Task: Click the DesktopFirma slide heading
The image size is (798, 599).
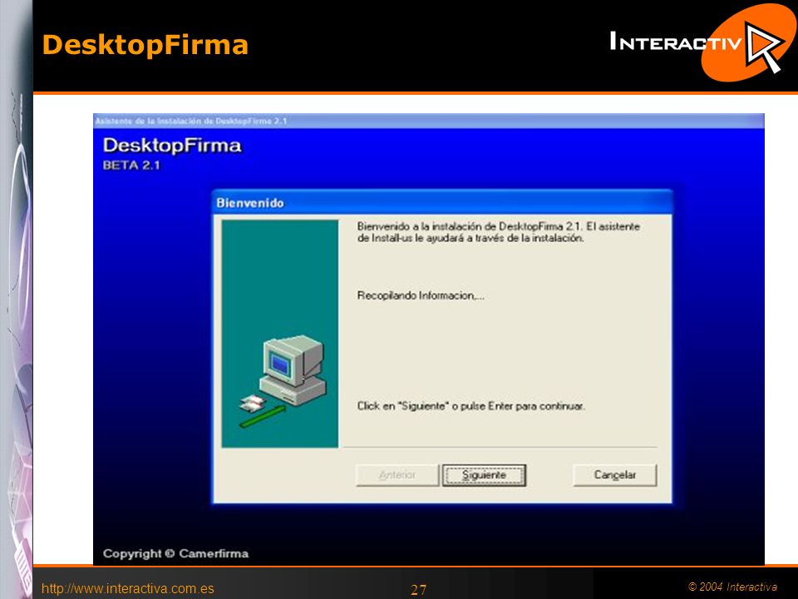Action: tap(145, 45)
